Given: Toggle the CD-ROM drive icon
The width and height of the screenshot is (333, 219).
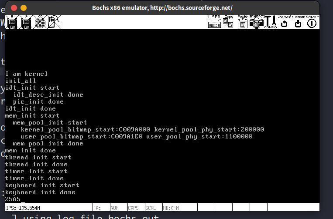Looking at the screenshot, I should pyautogui.click(x=40, y=22).
